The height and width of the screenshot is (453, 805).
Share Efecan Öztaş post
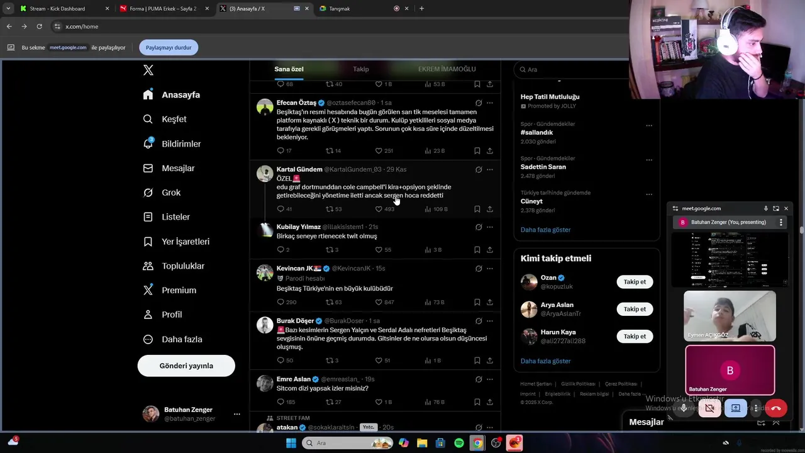pyautogui.click(x=490, y=151)
